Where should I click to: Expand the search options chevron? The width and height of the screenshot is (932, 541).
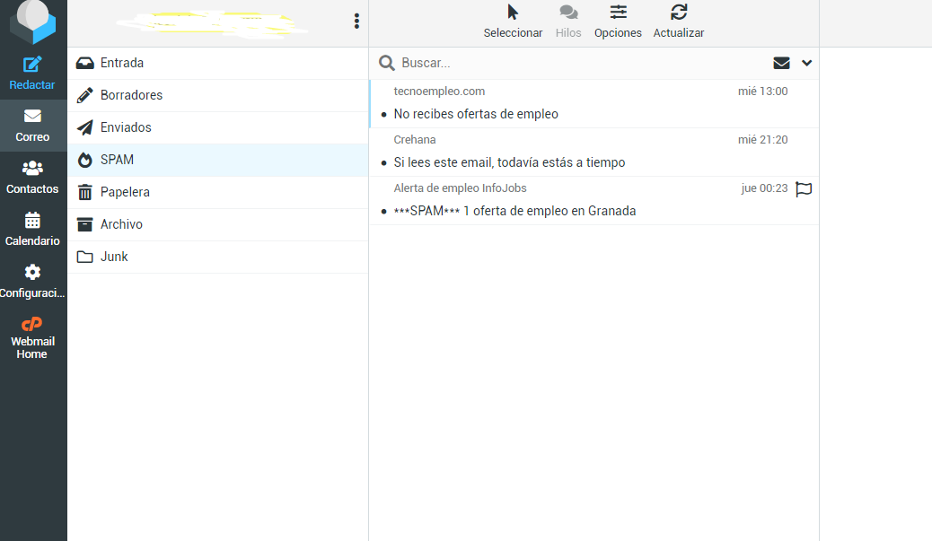[806, 63]
